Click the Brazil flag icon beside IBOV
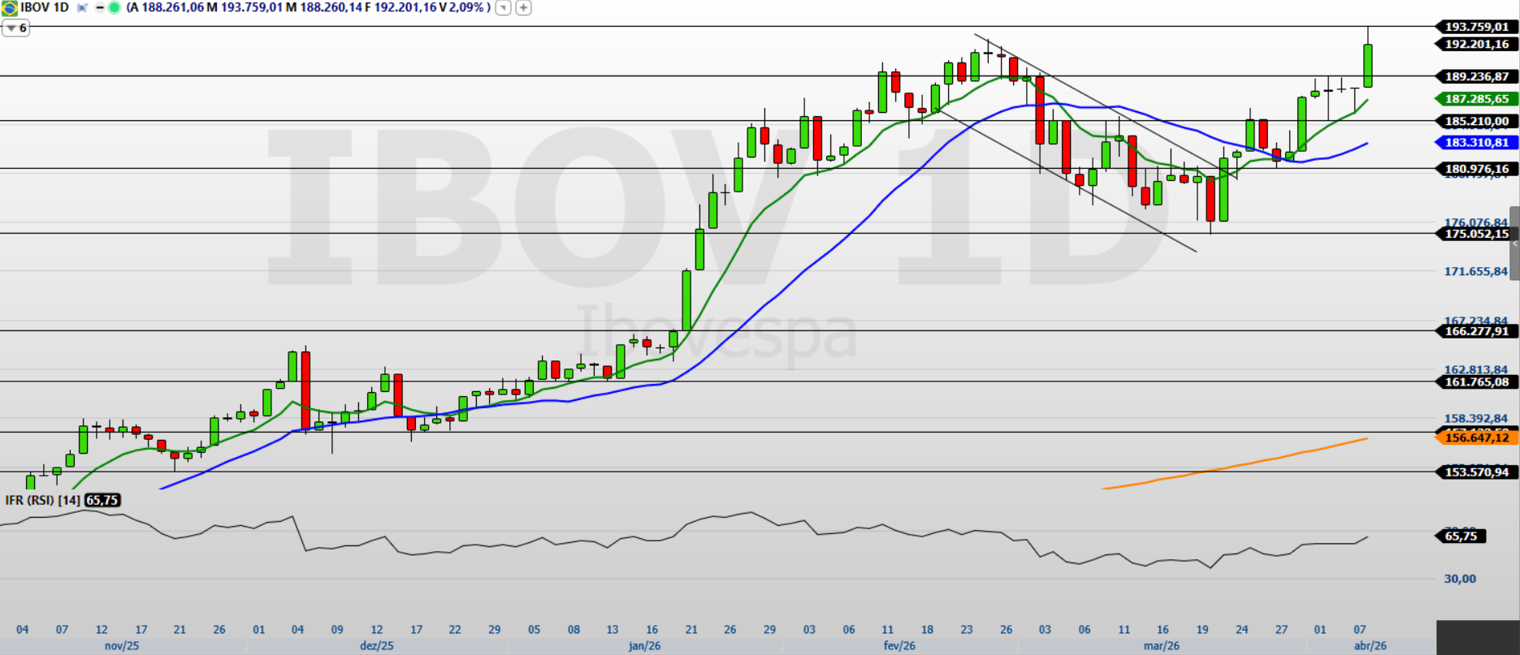1520x655 pixels. (9, 7)
